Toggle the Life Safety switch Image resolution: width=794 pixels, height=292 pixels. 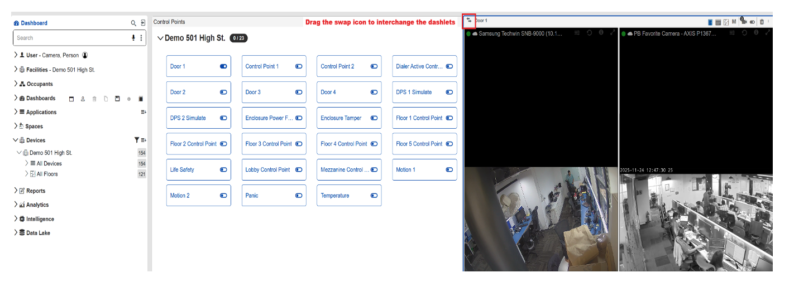click(223, 169)
